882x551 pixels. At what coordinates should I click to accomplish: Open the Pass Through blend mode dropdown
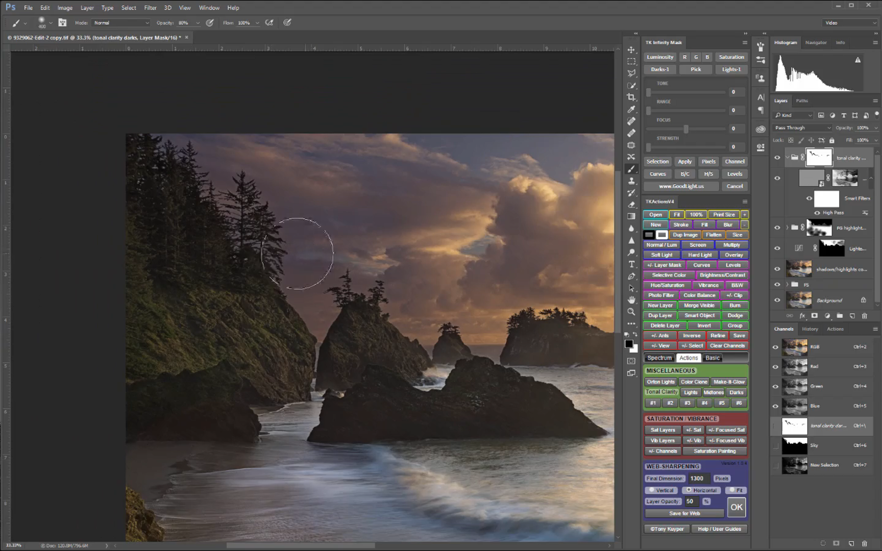[x=803, y=128]
